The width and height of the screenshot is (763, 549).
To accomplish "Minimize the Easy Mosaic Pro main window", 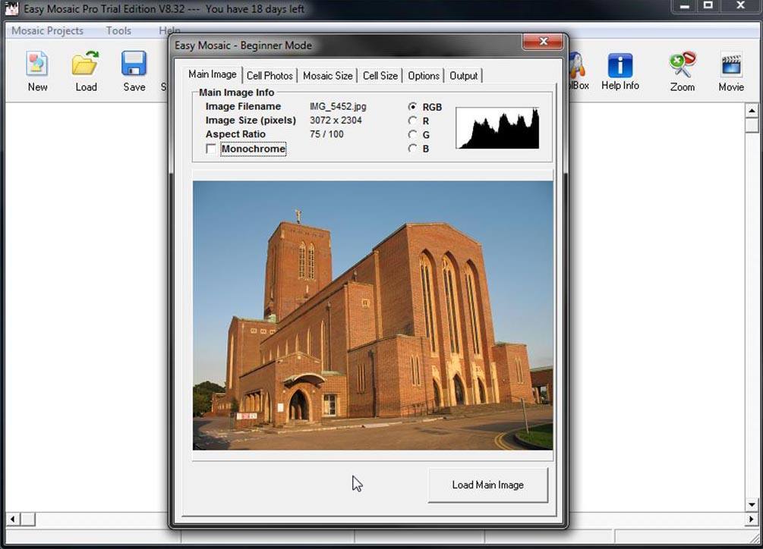I will coord(685,5).
